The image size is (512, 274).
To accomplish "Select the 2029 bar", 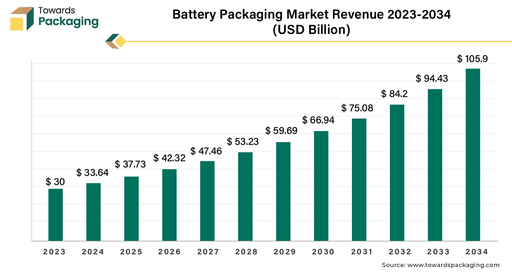I will click(283, 192).
